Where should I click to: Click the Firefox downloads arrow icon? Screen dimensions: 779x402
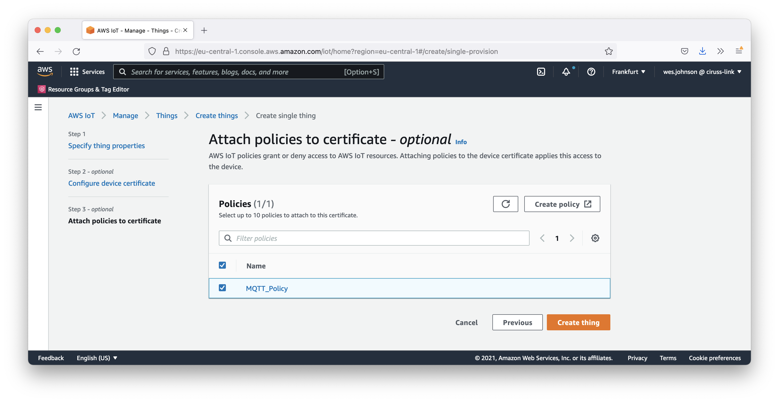pyautogui.click(x=702, y=51)
